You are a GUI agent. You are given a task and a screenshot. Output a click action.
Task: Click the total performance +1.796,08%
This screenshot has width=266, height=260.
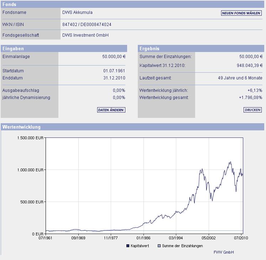click(x=250, y=98)
